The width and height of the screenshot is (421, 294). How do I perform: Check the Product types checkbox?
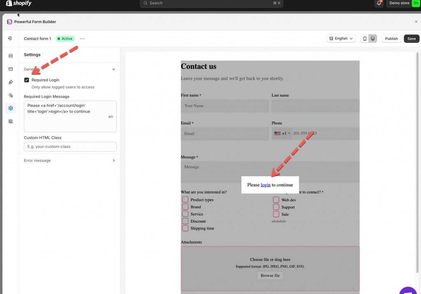pyautogui.click(x=185, y=200)
